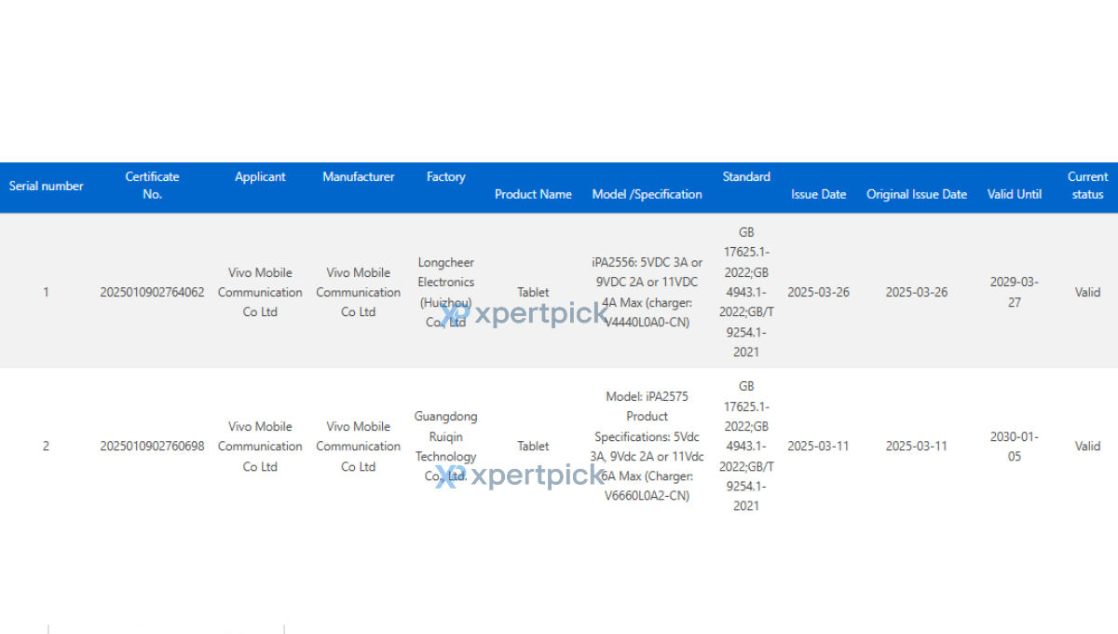Click the Current status column header

[1087, 186]
